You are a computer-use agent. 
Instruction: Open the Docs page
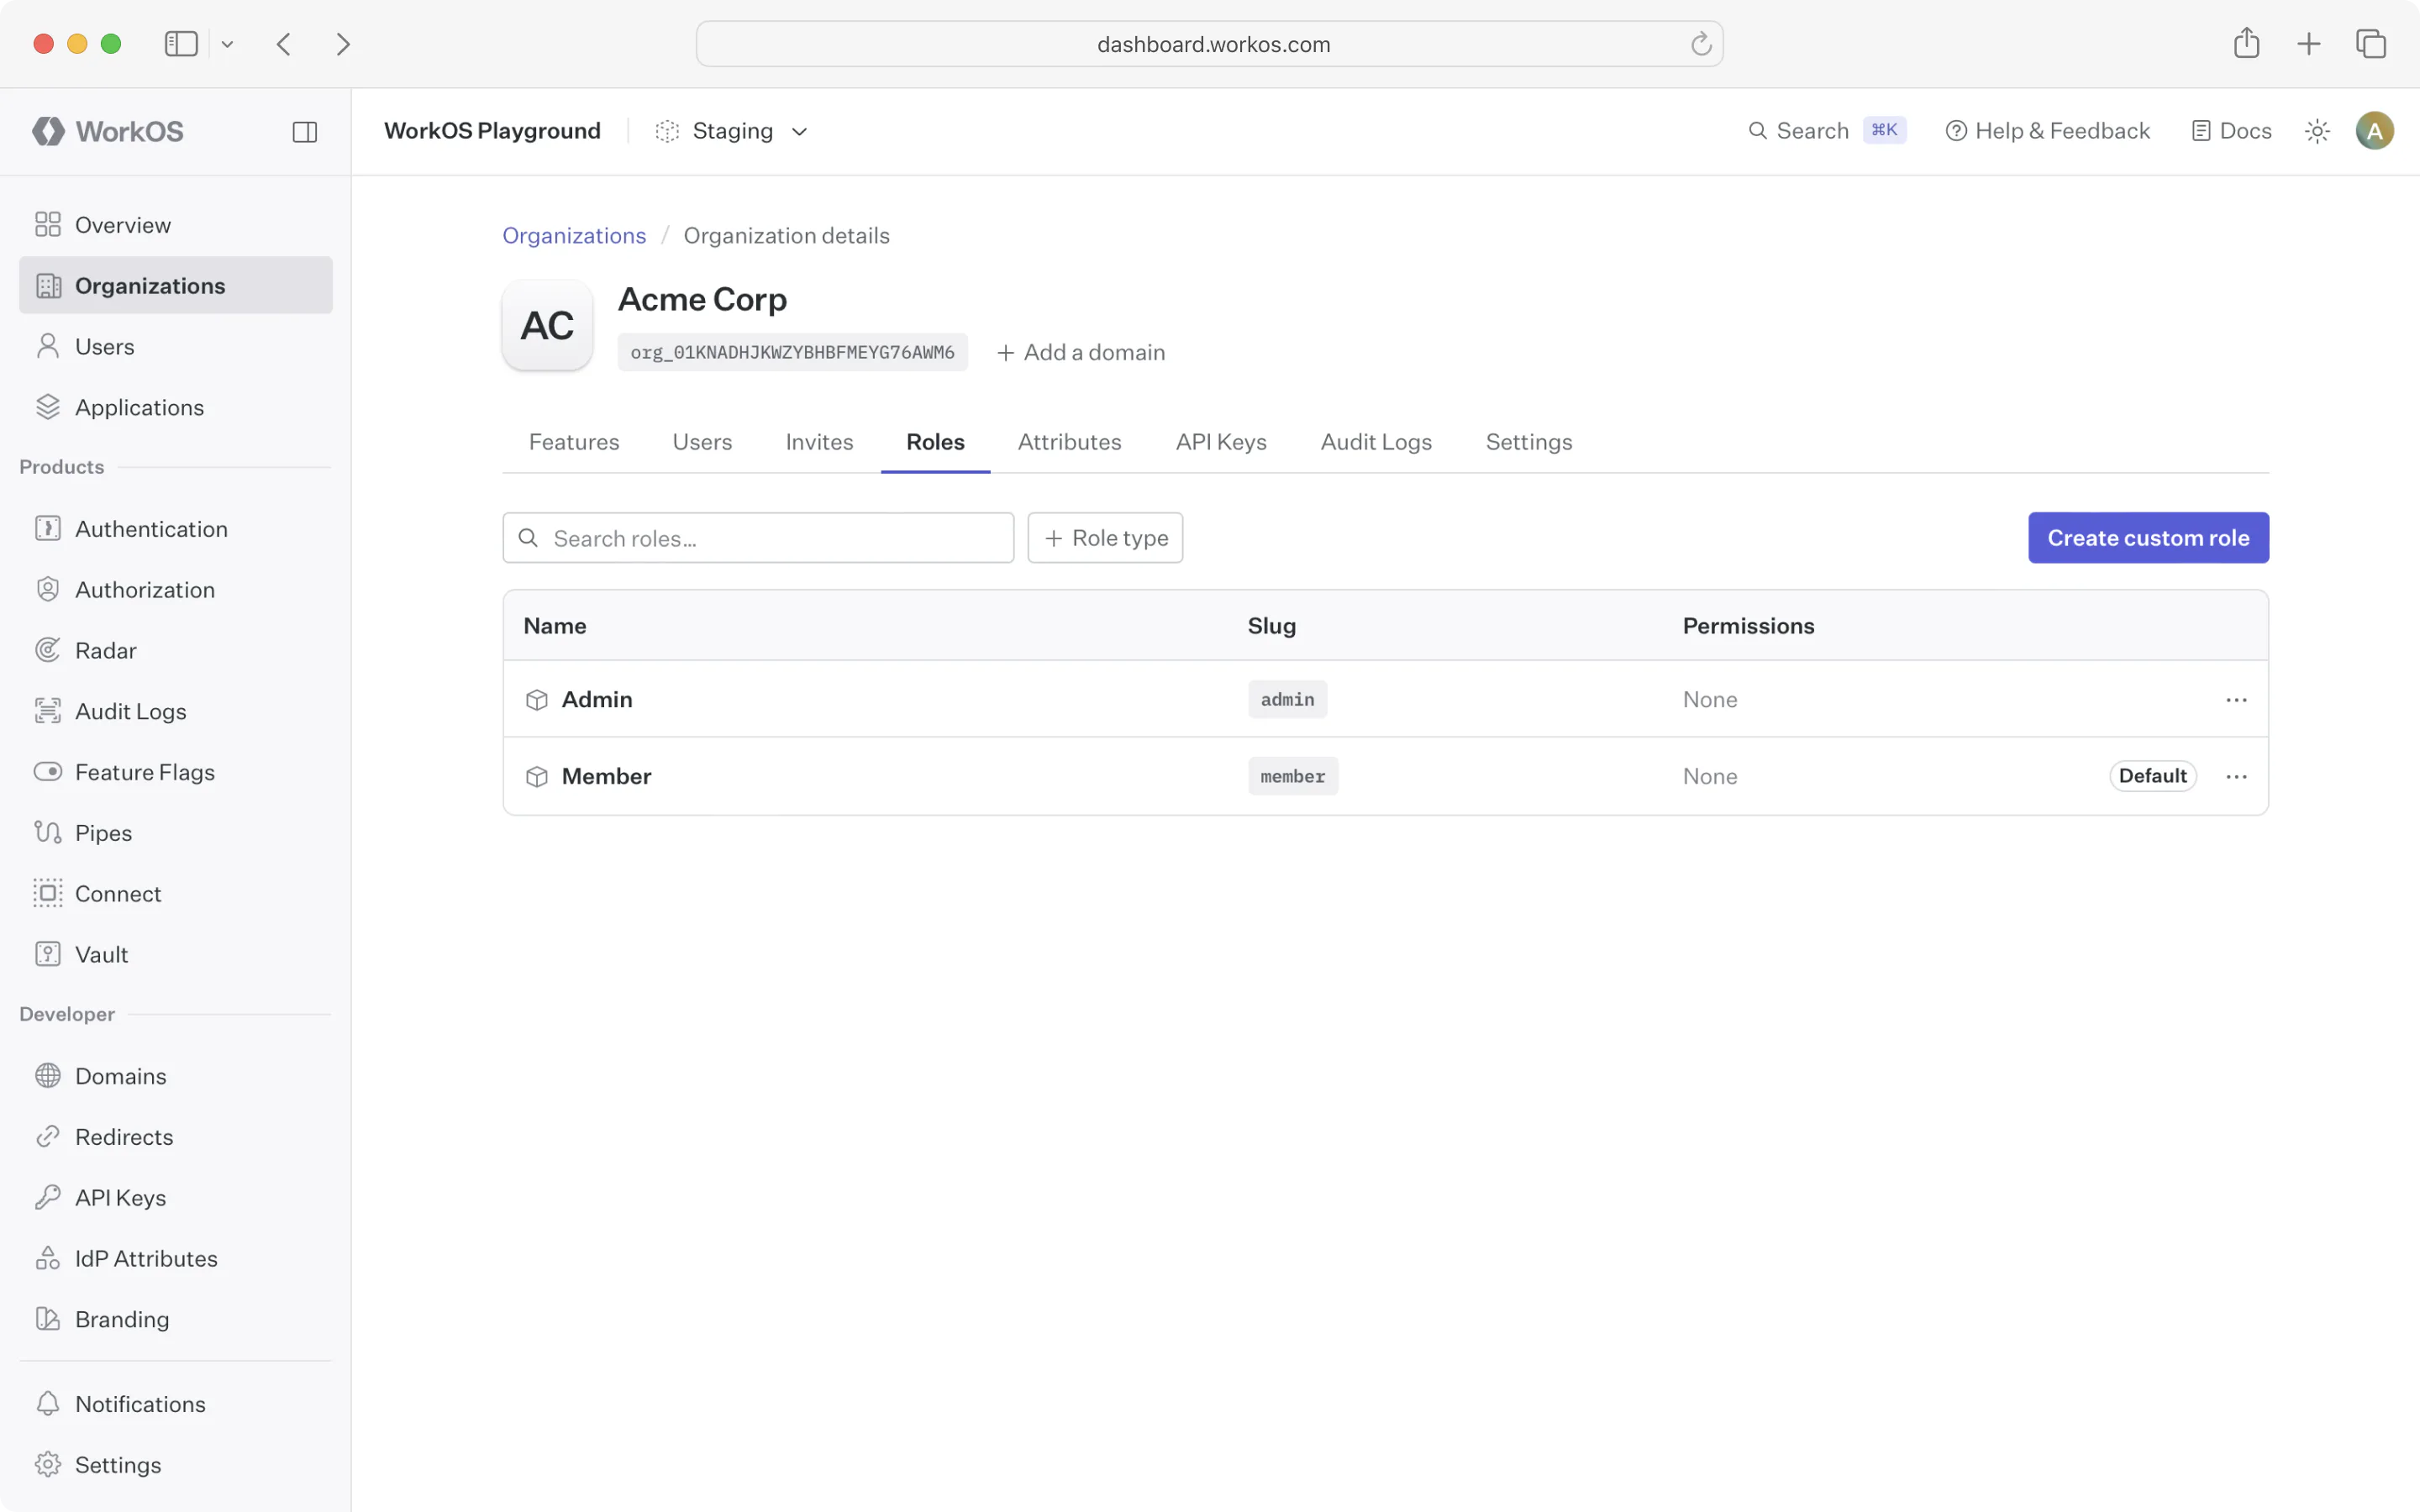2231,130
